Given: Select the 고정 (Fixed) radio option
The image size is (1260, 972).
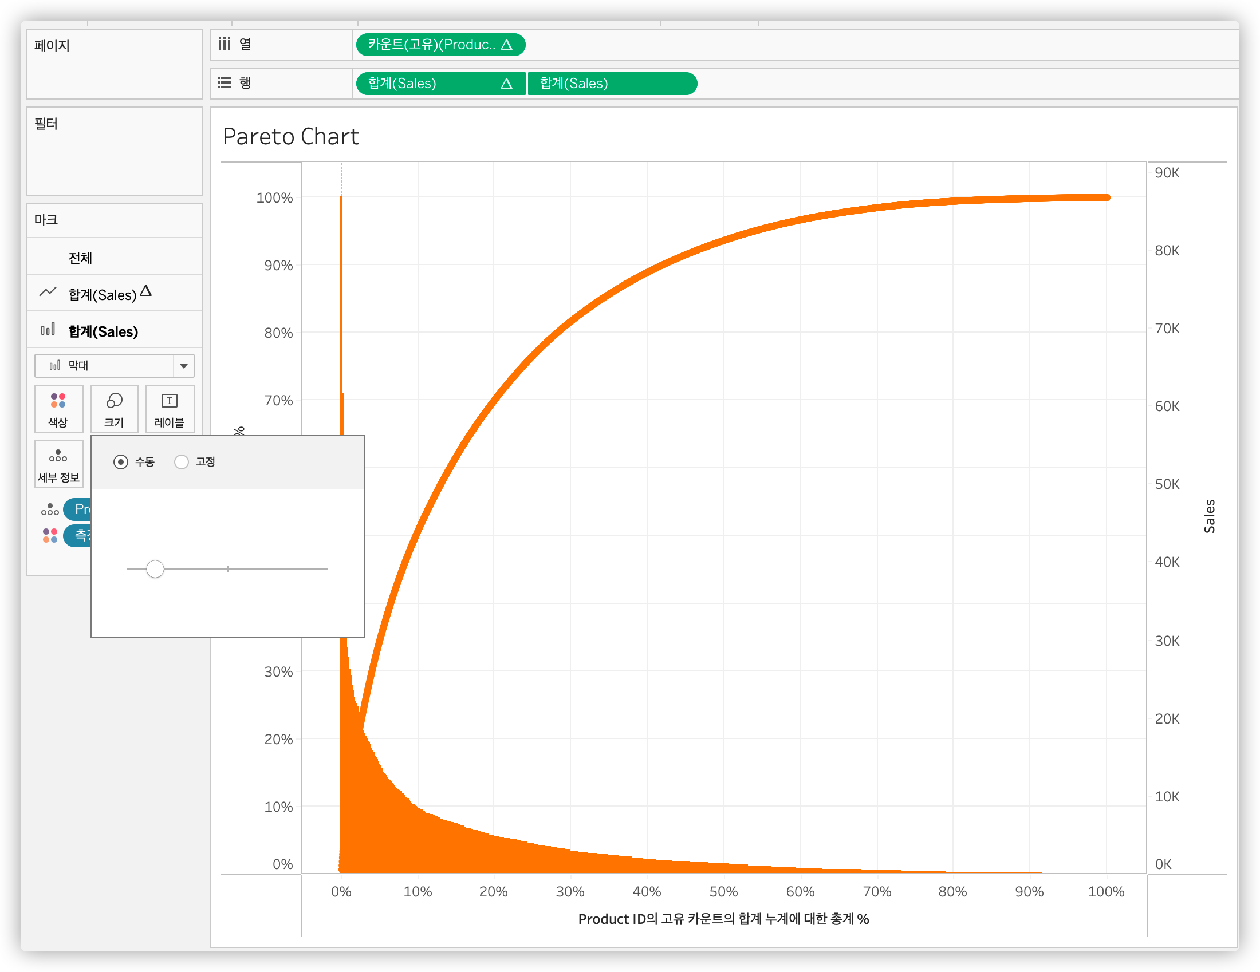Looking at the screenshot, I should [x=182, y=462].
